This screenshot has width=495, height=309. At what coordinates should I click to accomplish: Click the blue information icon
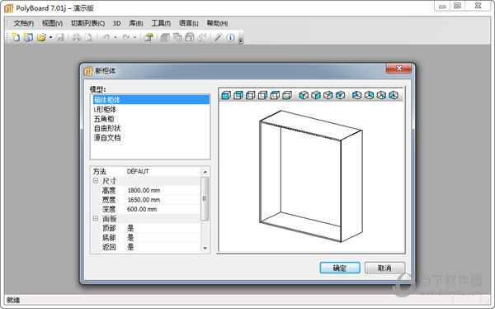click(230, 37)
